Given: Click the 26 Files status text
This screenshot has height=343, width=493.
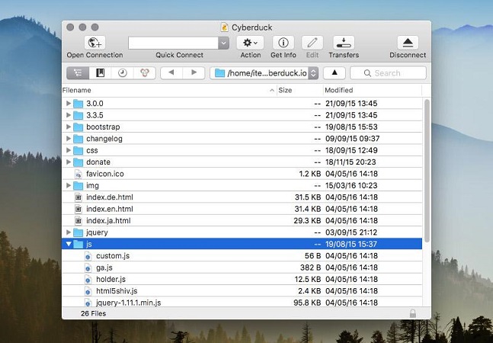Looking at the screenshot, I should [94, 313].
